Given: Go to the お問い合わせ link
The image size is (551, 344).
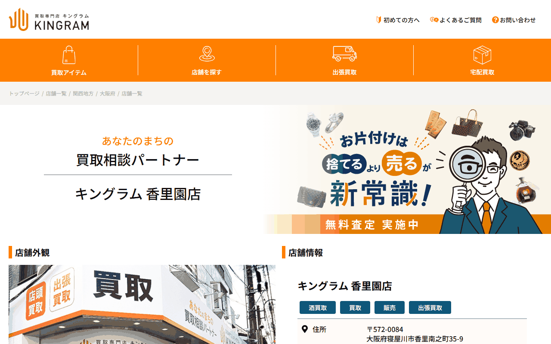Looking at the screenshot, I should pos(518,20).
